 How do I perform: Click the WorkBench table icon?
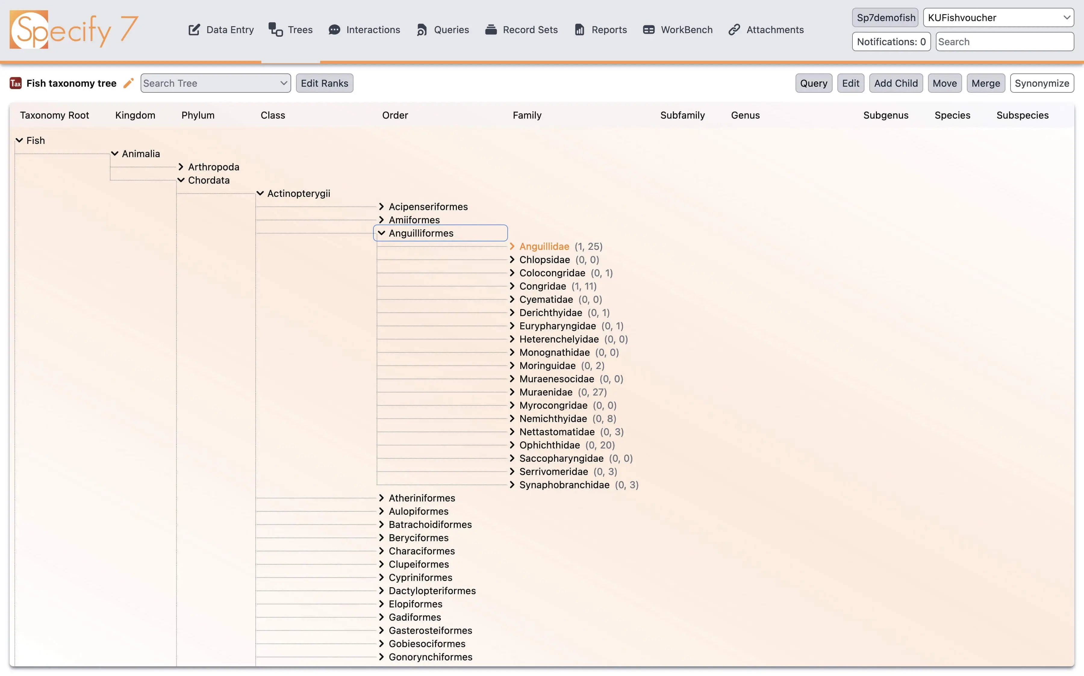point(648,29)
